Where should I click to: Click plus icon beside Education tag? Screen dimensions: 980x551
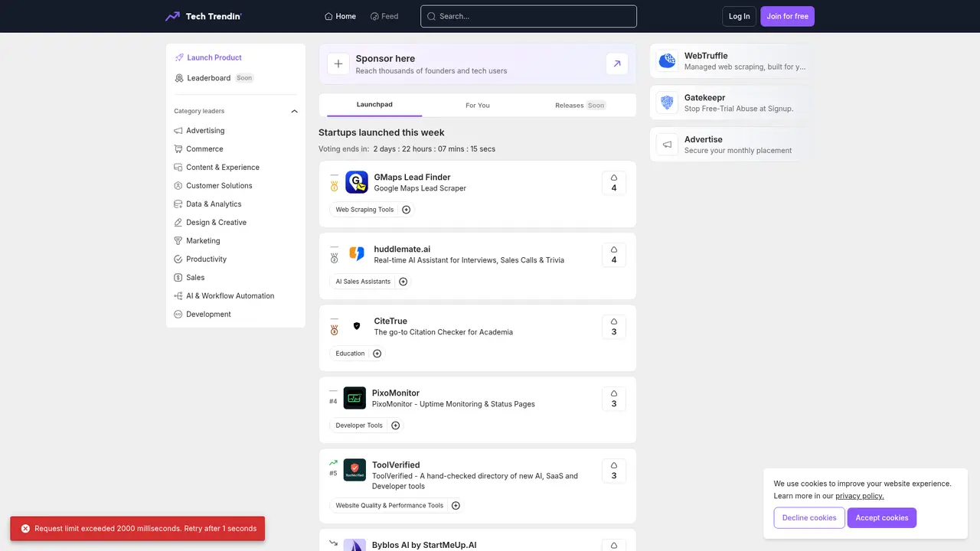pos(377,354)
